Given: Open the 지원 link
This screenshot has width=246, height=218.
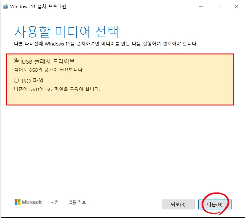Looking at the screenshot, I should [54, 202].
